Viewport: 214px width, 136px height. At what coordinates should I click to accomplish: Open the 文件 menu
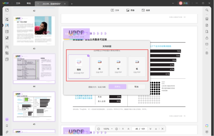coord(18,3)
